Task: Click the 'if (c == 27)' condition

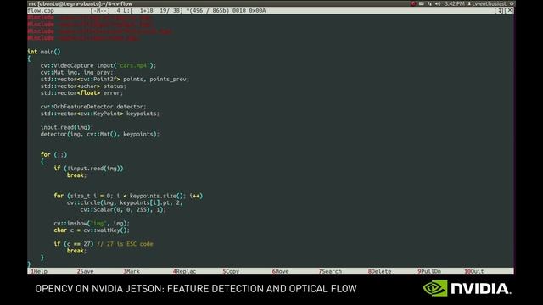Action: 74,244
